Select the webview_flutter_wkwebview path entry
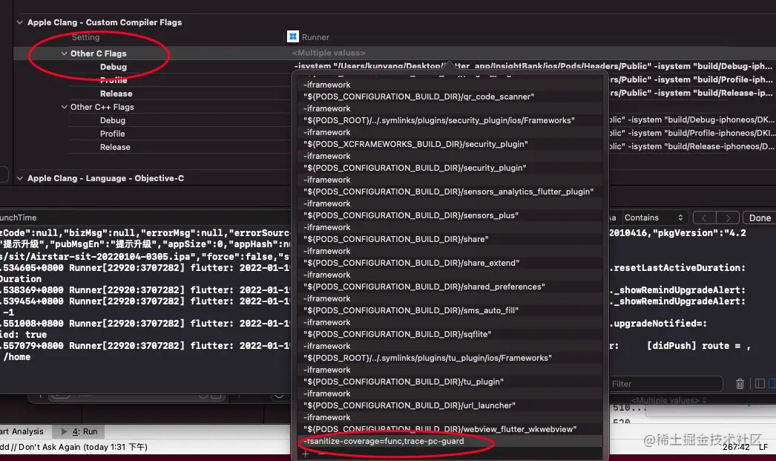Image resolution: width=776 pixels, height=461 pixels. pyautogui.click(x=440, y=429)
